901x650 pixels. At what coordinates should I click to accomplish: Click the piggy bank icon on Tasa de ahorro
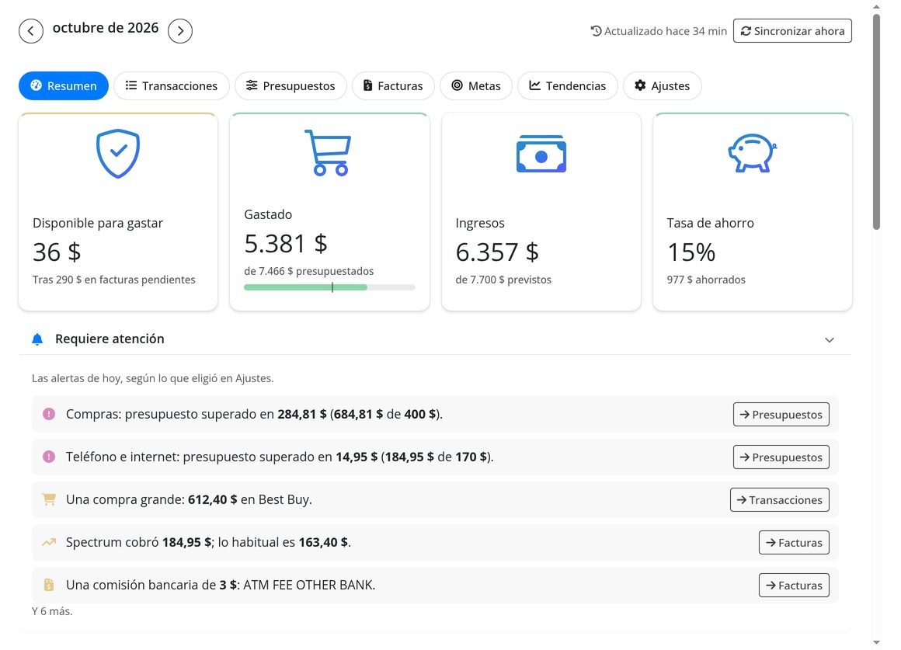(x=753, y=153)
